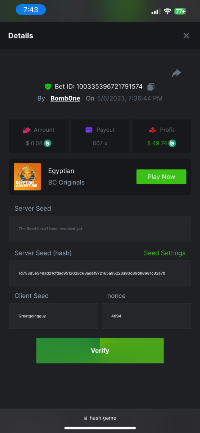Open Bomb0ne user profile link
The width and height of the screenshot is (200, 433).
(65, 98)
